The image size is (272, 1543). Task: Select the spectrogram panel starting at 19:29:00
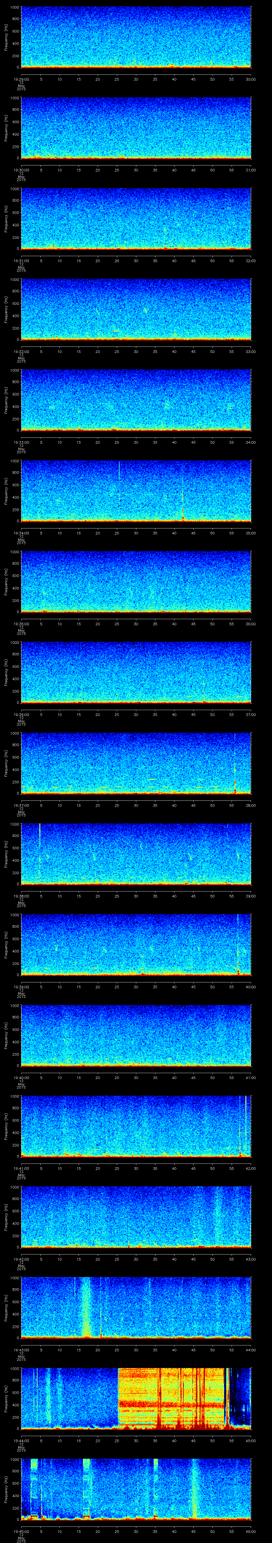click(x=136, y=37)
